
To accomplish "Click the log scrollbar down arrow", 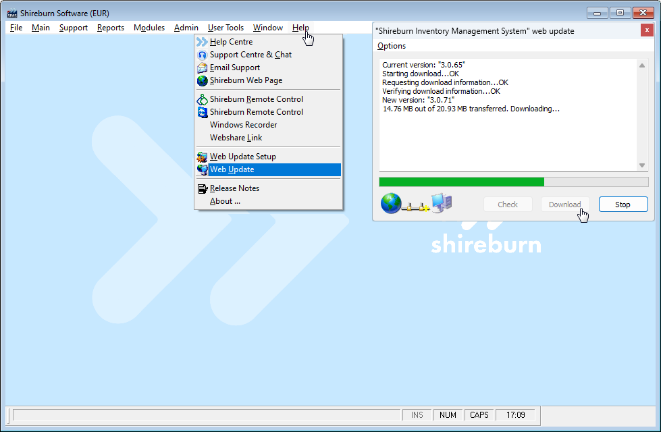I will coord(642,165).
